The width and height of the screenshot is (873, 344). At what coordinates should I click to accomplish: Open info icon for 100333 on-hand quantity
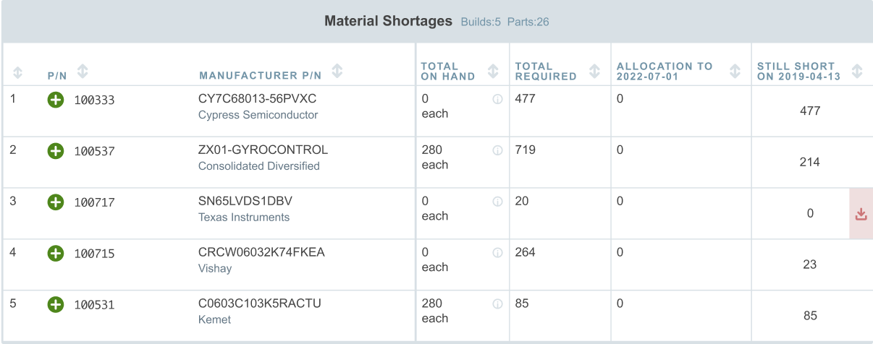[497, 100]
